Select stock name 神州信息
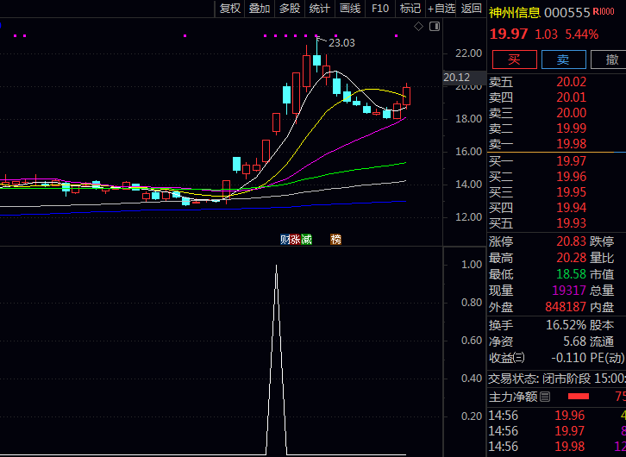The width and height of the screenshot is (626, 457). point(515,13)
